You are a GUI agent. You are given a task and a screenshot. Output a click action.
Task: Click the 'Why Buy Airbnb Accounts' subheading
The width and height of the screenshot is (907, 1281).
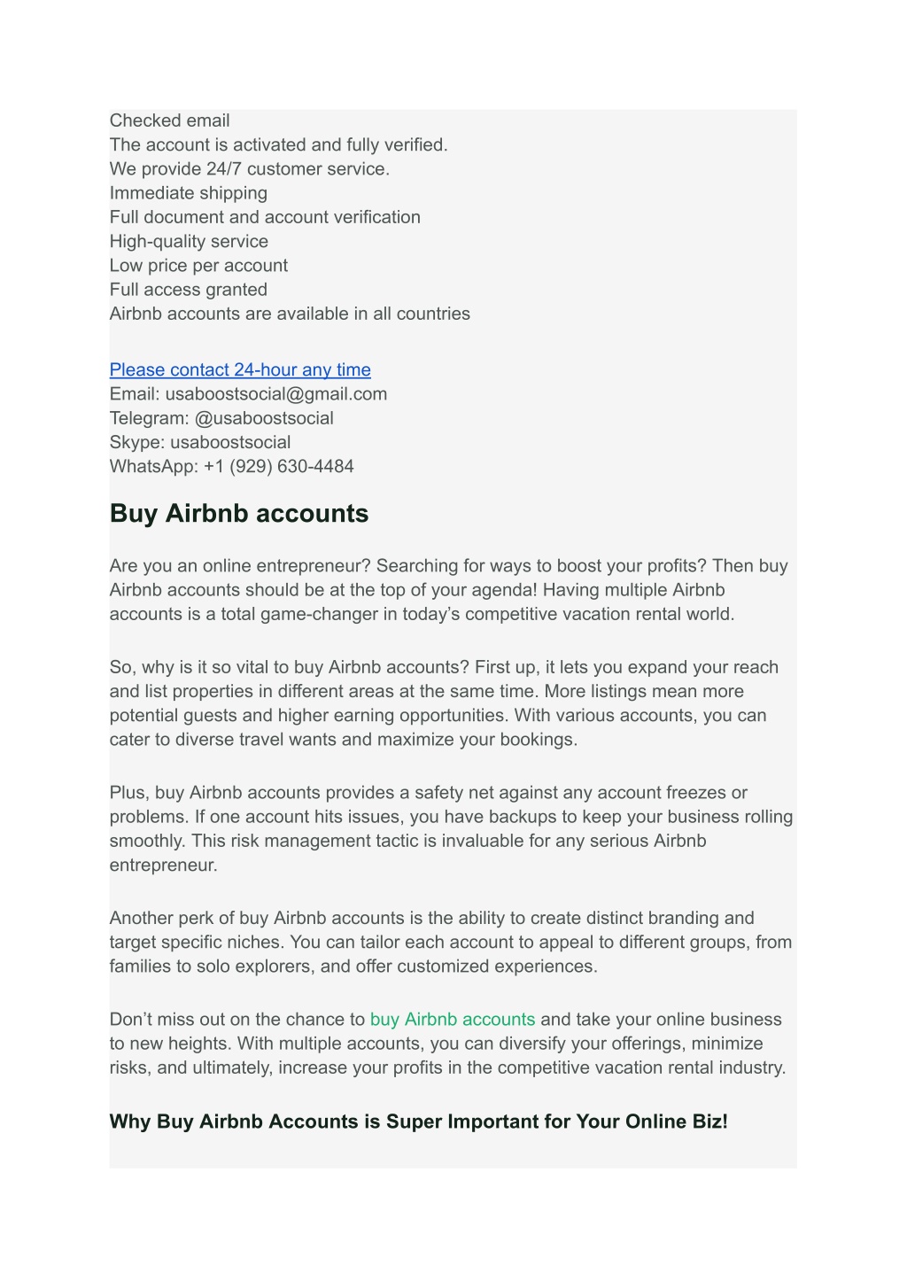pyautogui.click(x=419, y=1122)
